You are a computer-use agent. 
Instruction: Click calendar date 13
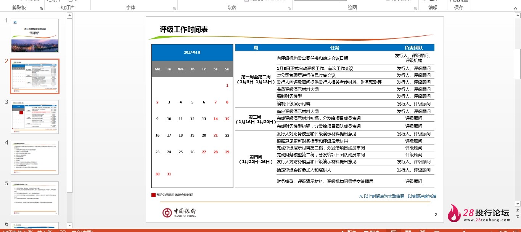[204, 119]
